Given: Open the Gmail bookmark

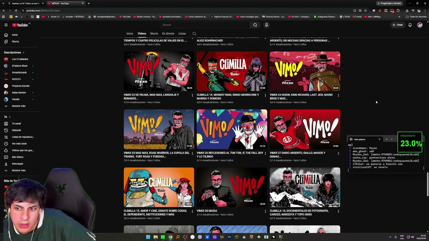Looking at the screenshot, I should 357,17.
